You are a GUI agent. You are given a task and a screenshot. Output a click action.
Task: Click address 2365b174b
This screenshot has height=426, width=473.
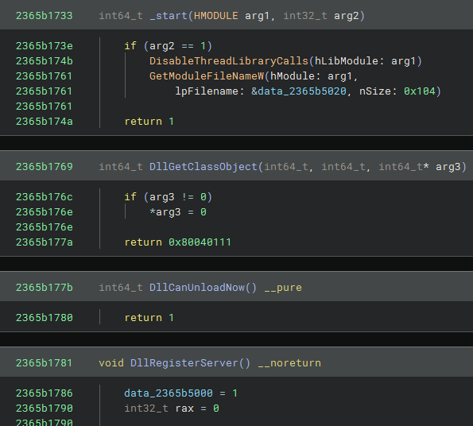tap(44, 61)
